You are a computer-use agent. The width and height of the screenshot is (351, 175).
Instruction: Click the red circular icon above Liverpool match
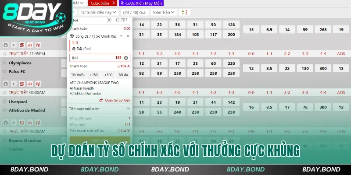point(38,84)
